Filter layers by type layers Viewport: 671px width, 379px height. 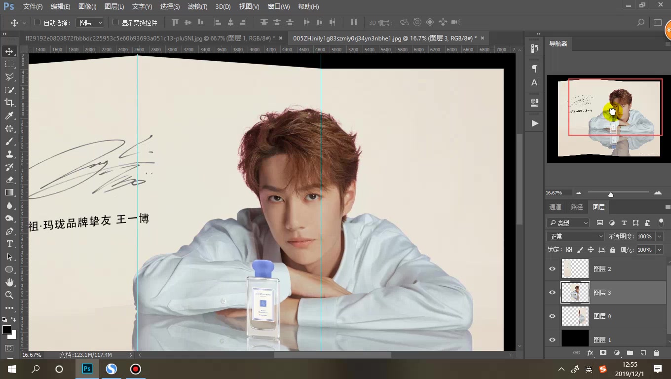(624, 223)
